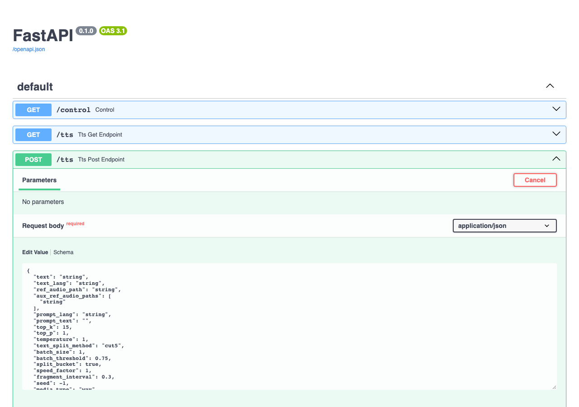Click the Request body label
The height and width of the screenshot is (407, 579).
tap(43, 226)
